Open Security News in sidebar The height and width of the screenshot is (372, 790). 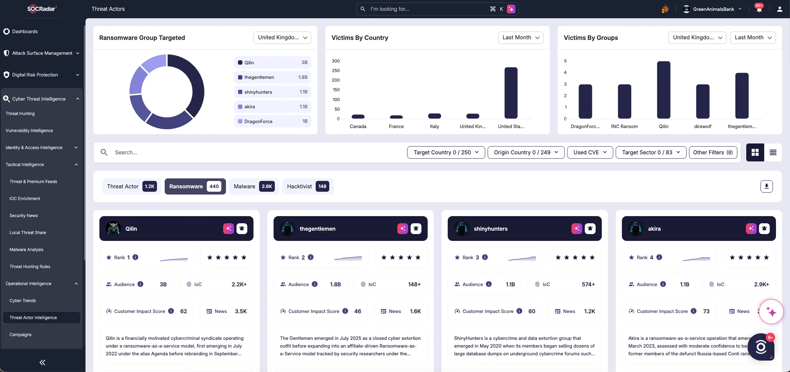[x=23, y=215]
